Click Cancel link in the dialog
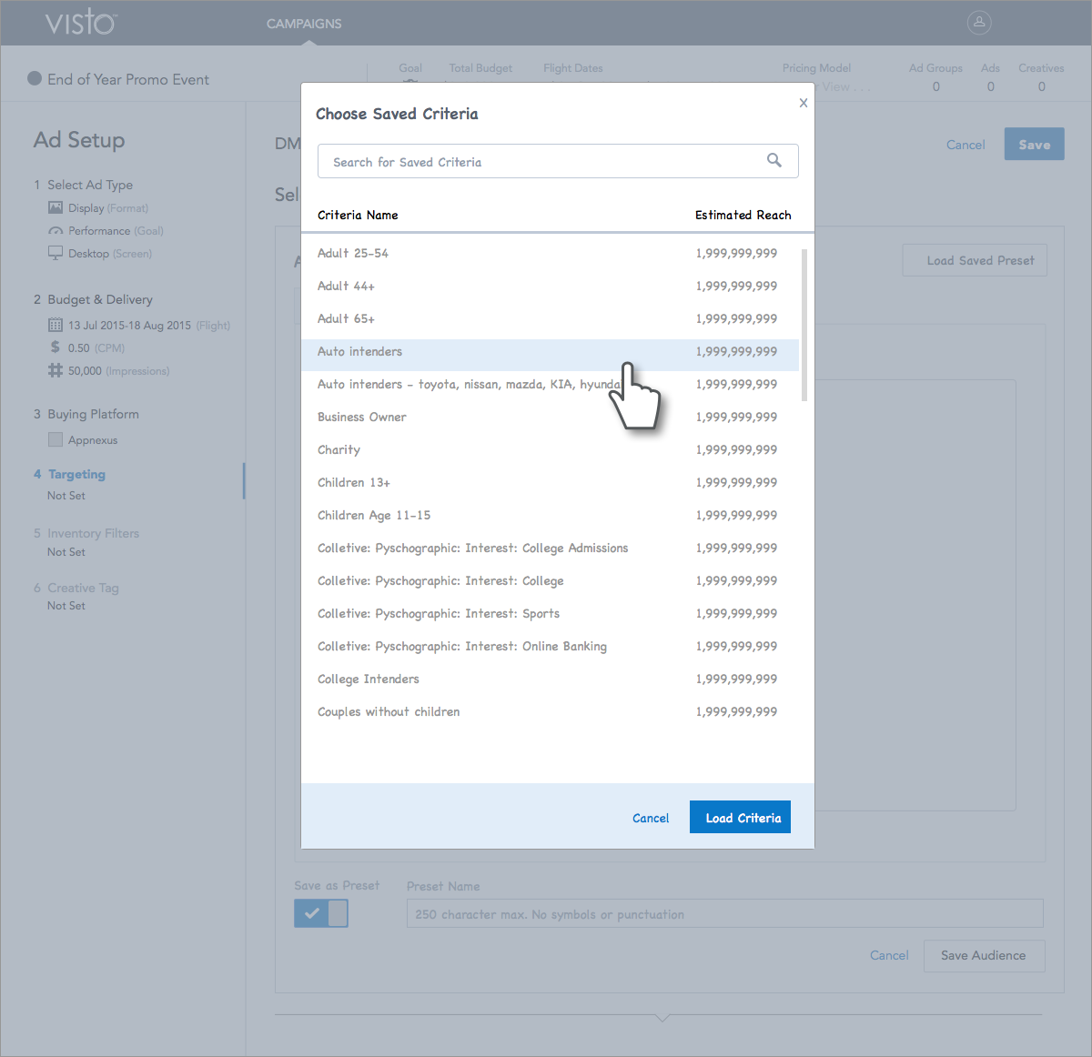The width and height of the screenshot is (1092, 1057). pos(651,818)
